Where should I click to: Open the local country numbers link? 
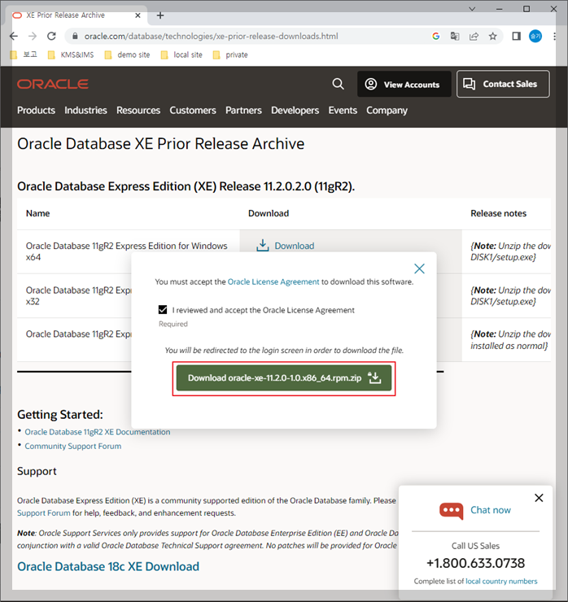click(x=501, y=582)
